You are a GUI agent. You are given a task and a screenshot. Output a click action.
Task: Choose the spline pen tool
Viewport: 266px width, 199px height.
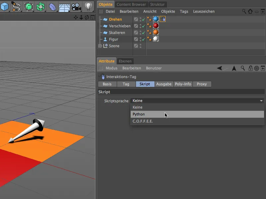[16, 7]
